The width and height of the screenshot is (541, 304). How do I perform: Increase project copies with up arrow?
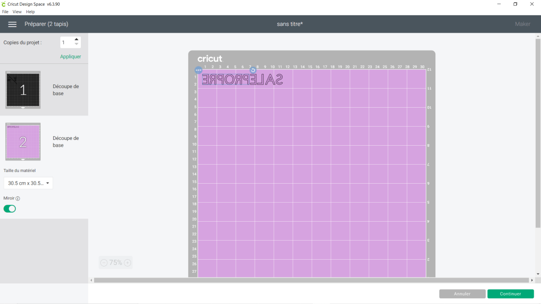coord(77,39)
